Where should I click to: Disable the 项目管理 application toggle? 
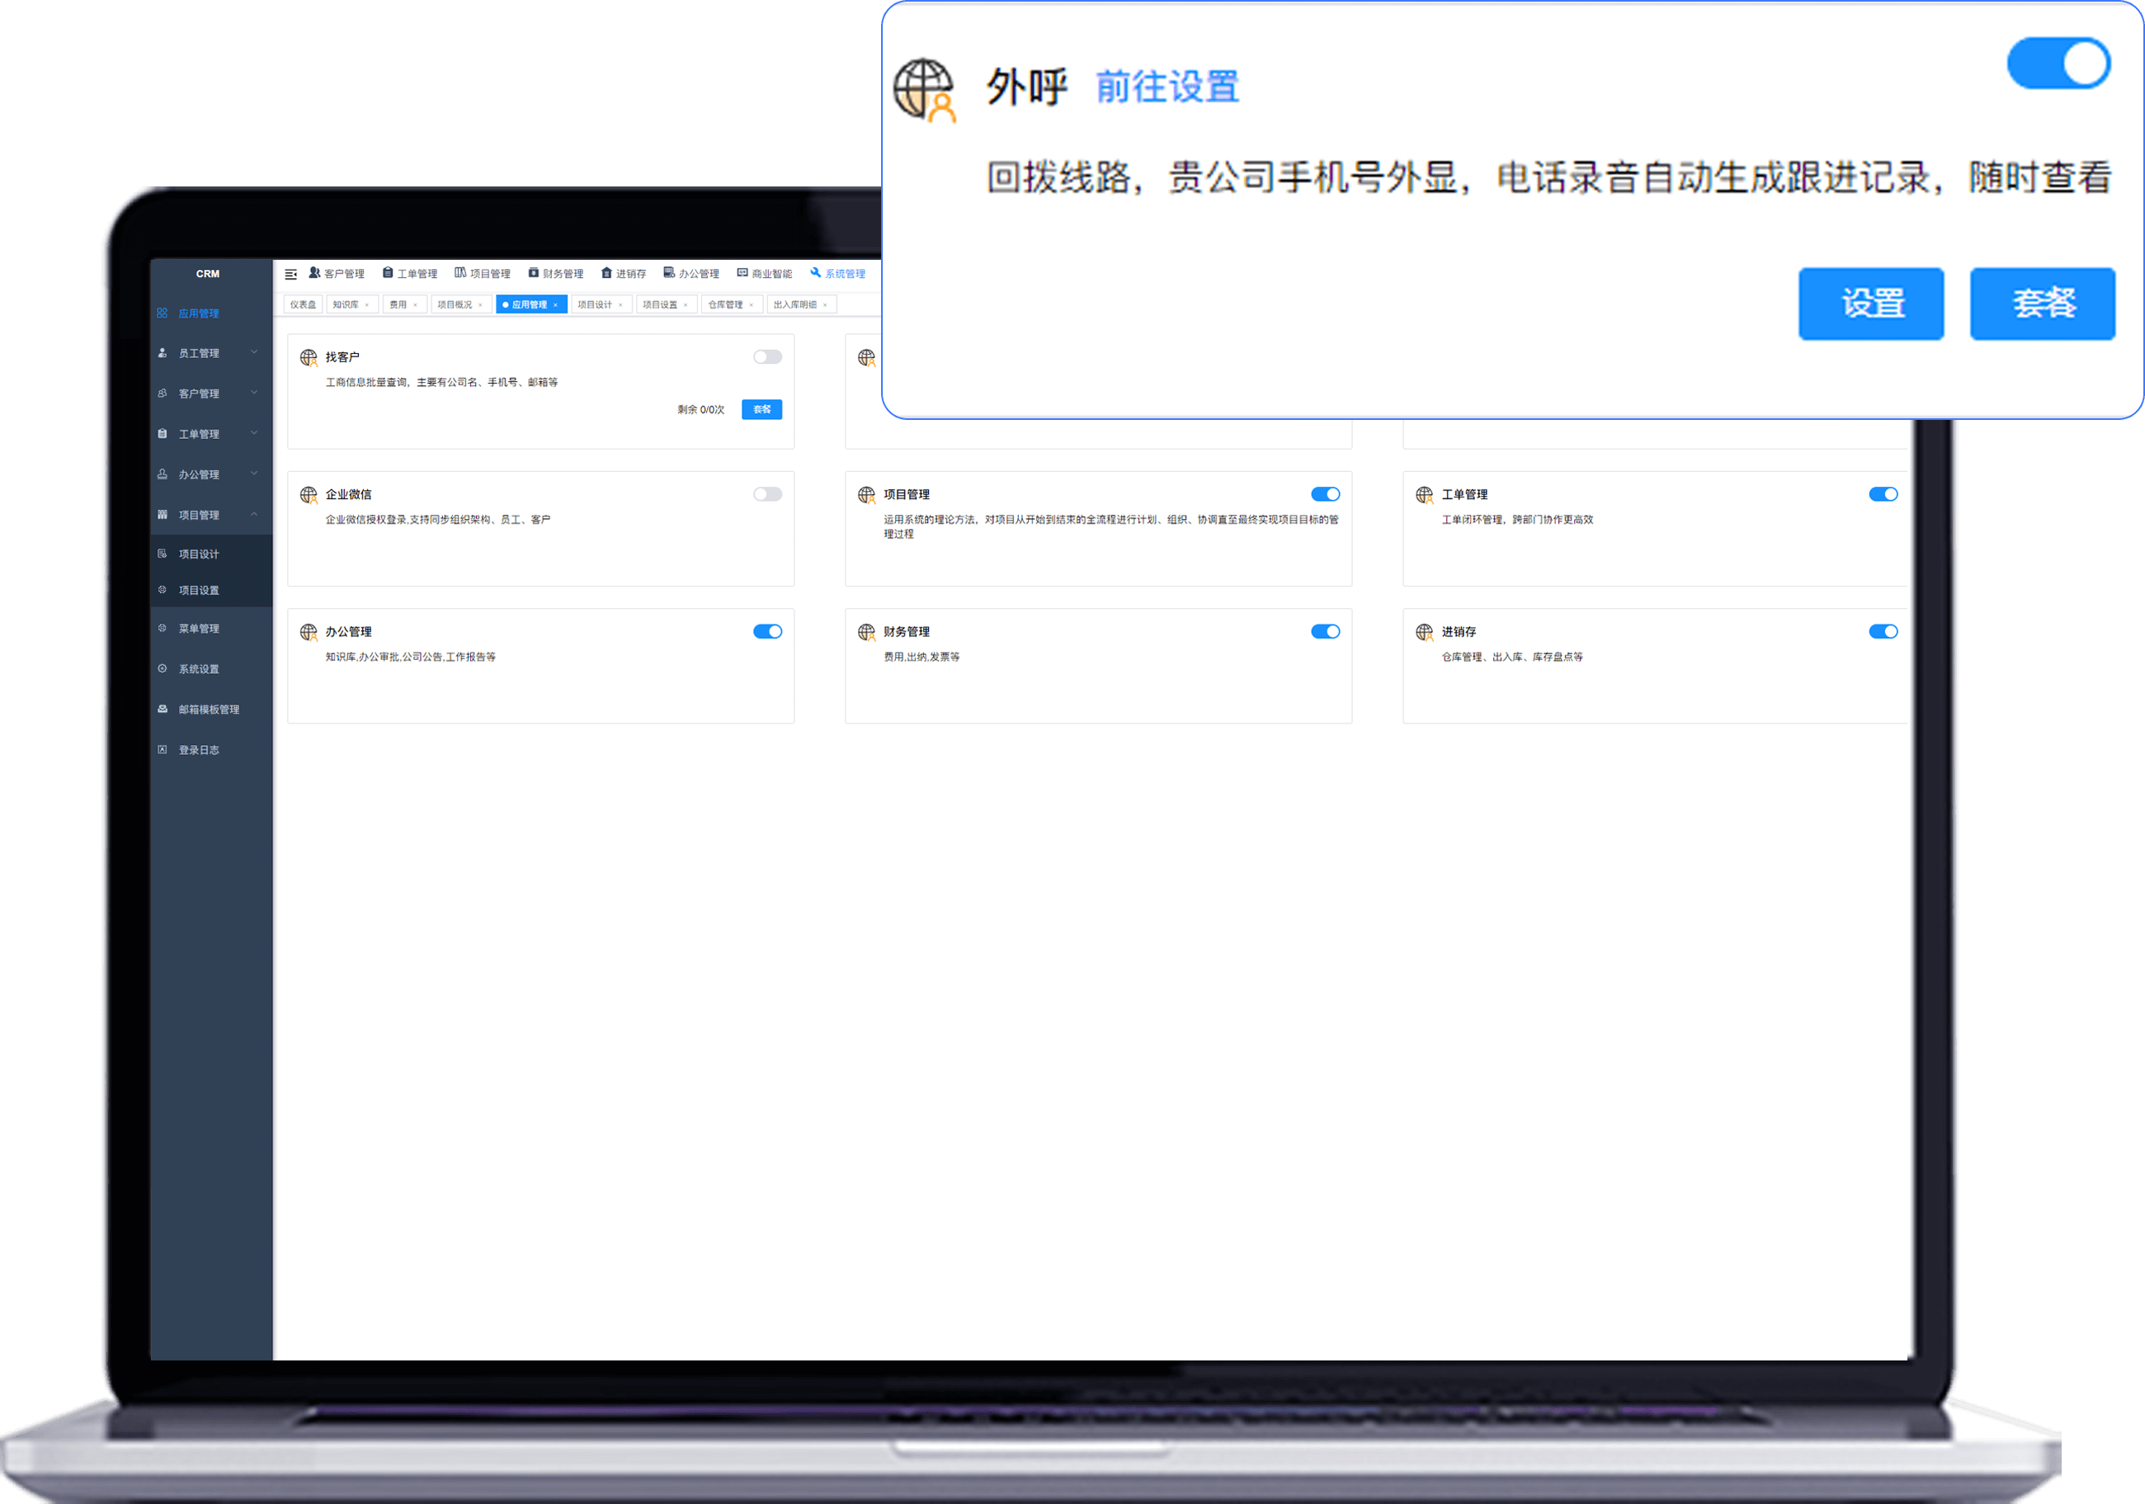click(1325, 494)
